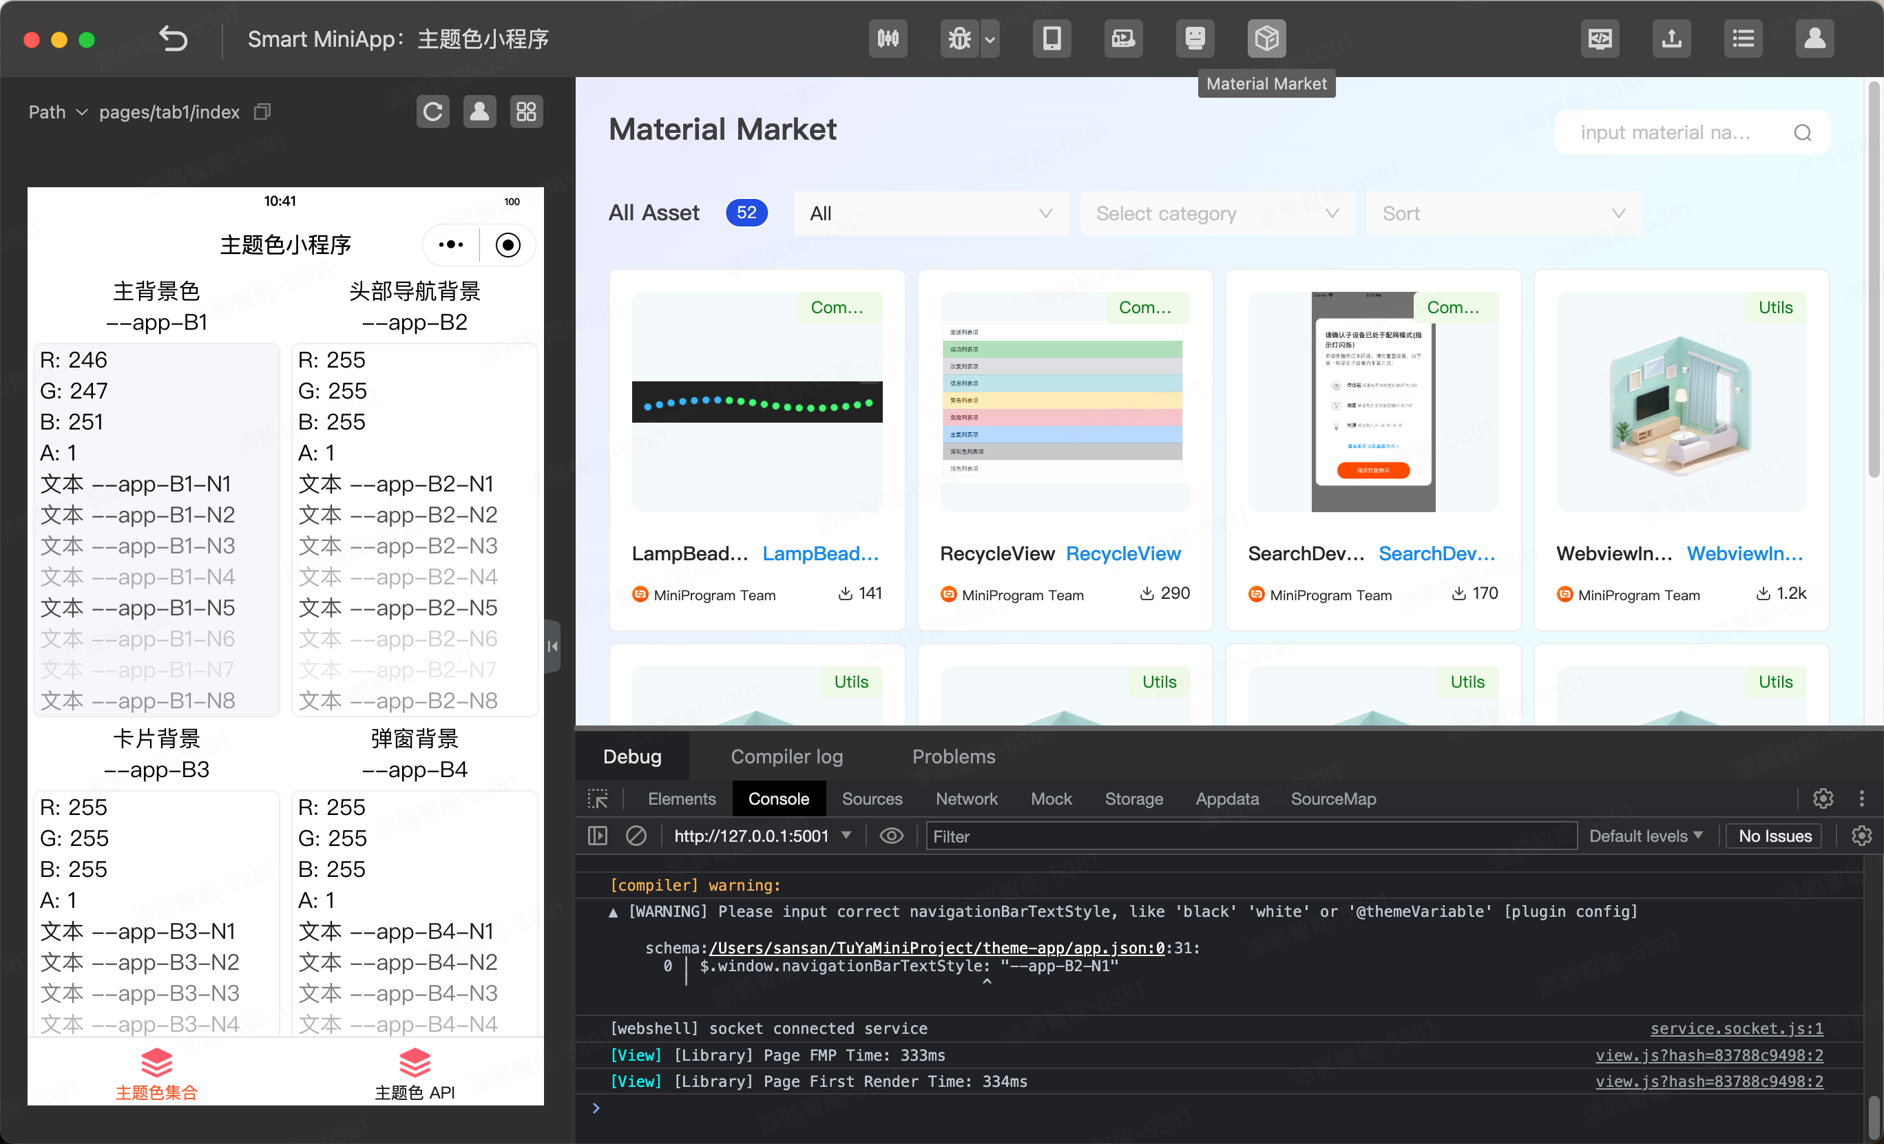Click the download count 141 icon

(845, 594)
